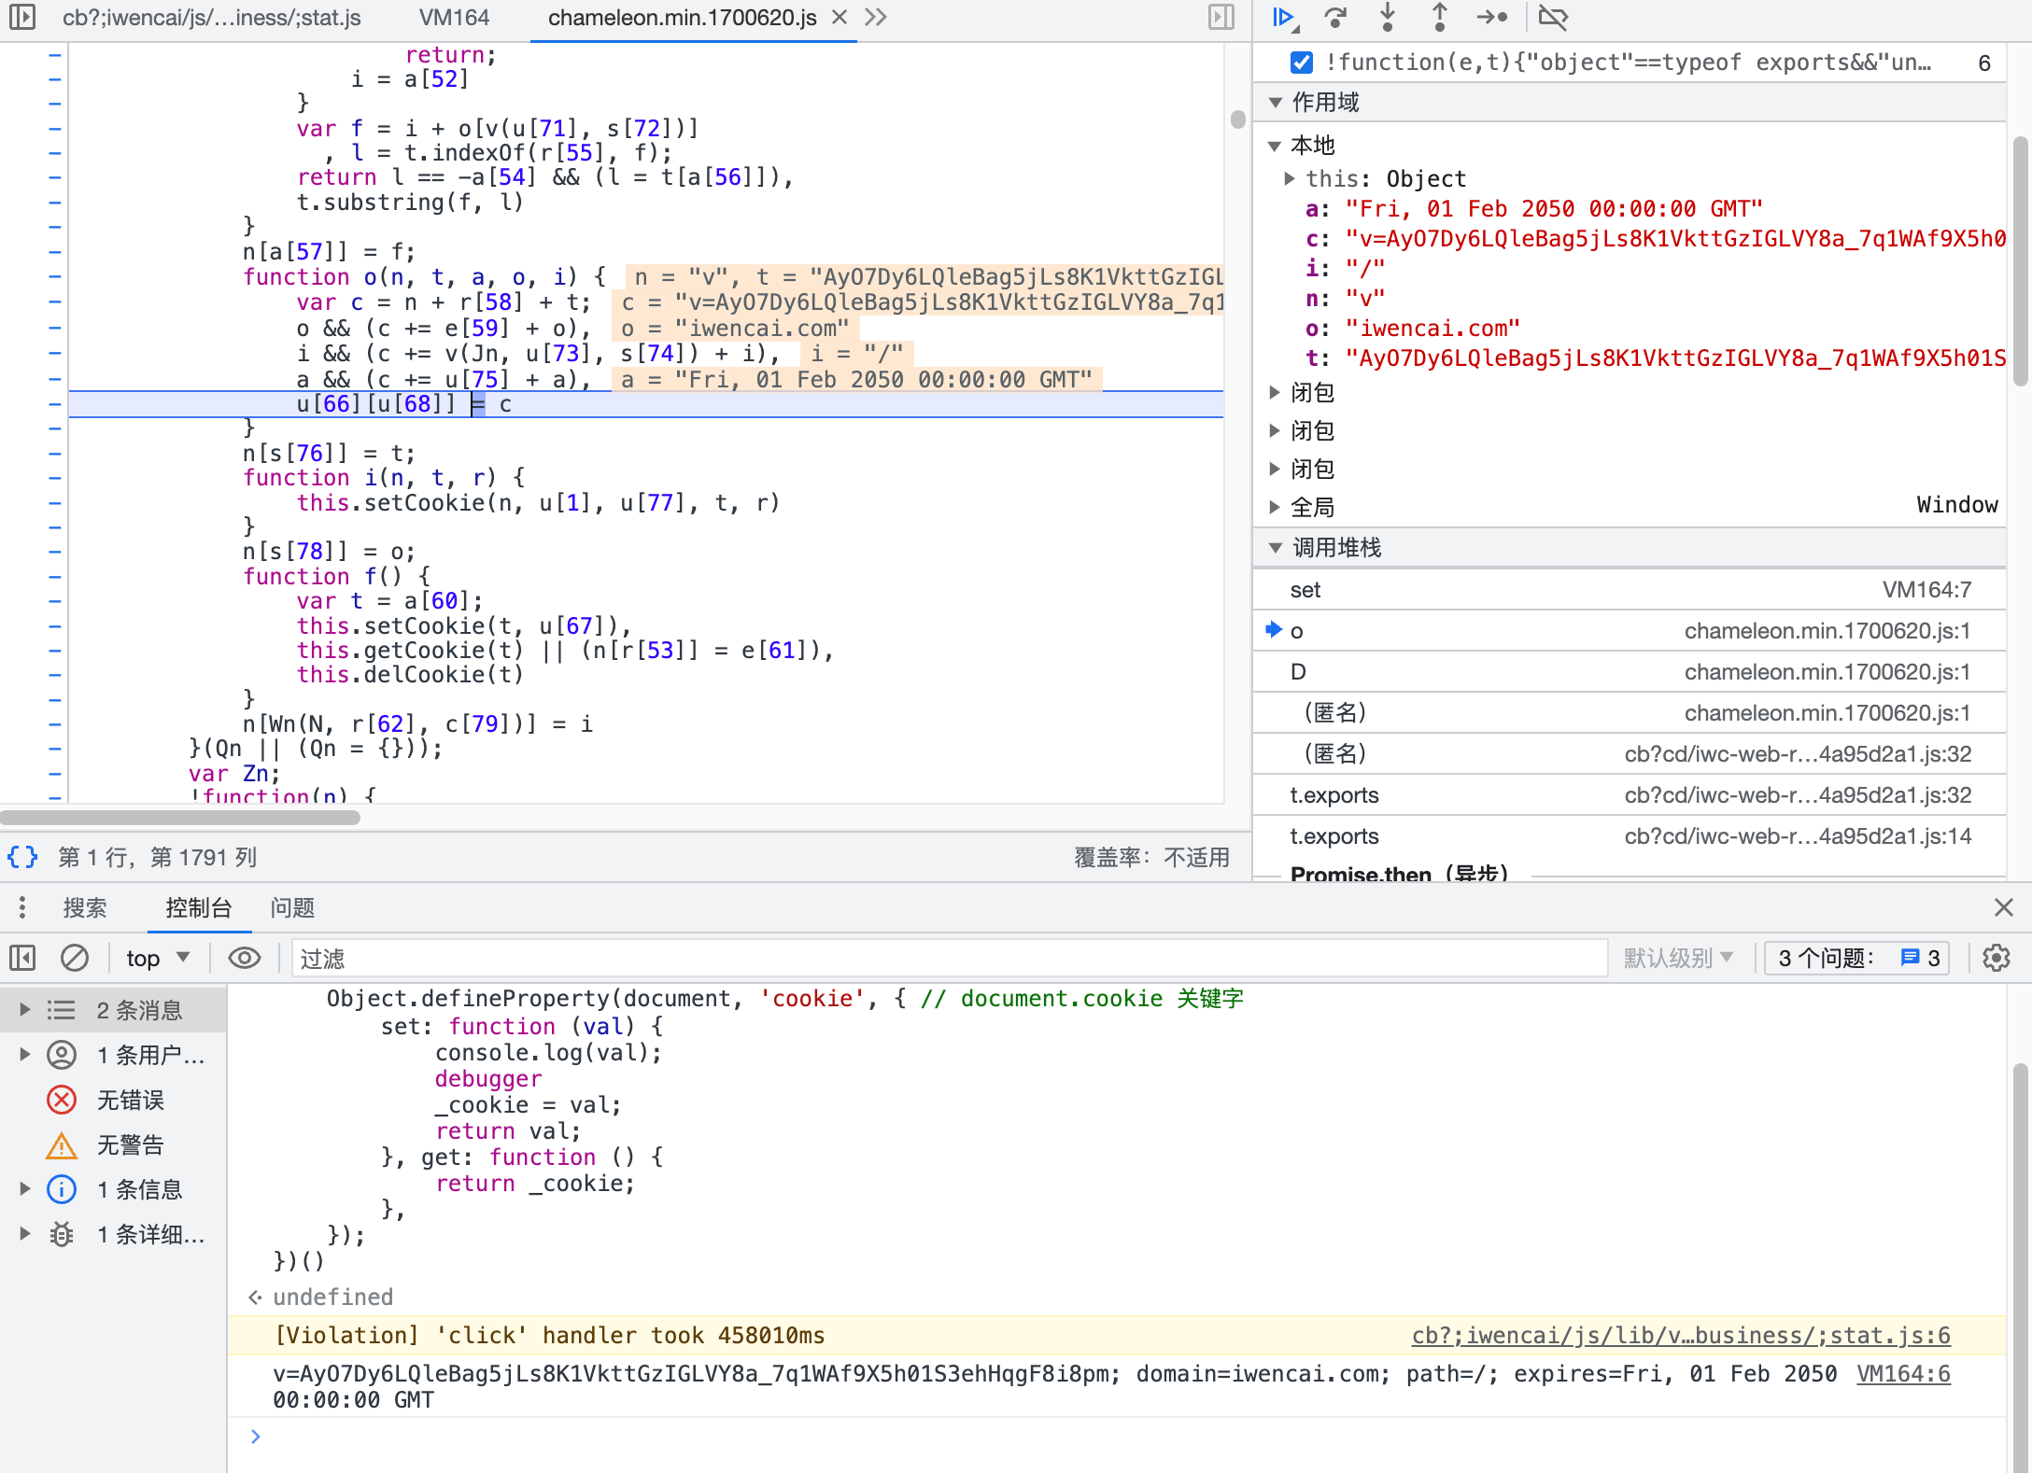Pretty-print the source with the braces icon
2032x1473 pixels.
[23, 857]
